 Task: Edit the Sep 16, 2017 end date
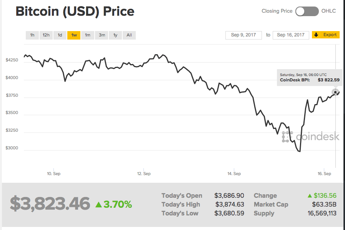click(291, 35)
